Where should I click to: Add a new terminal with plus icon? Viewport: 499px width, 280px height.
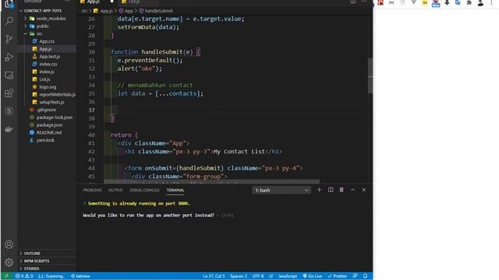319,190
